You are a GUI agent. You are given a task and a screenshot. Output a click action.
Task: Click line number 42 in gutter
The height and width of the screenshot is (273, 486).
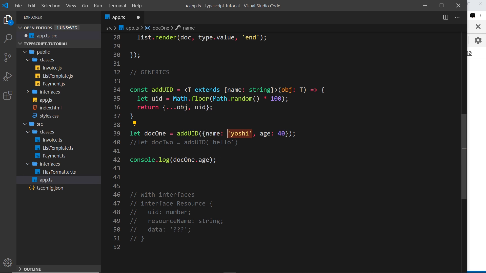117,160
